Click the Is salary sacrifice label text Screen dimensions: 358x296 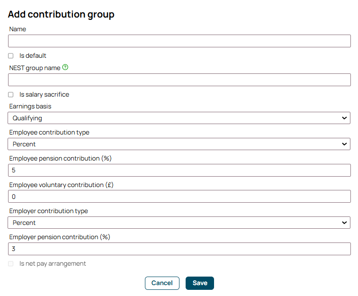pos(44,95)
